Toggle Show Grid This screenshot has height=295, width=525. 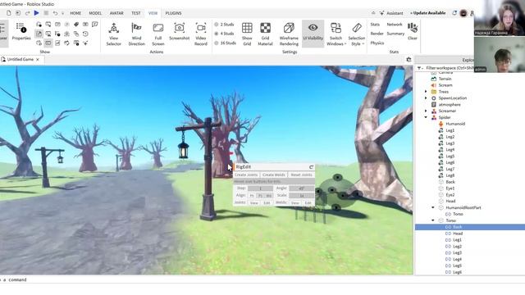pyautogui.click(x=247, y=34)
